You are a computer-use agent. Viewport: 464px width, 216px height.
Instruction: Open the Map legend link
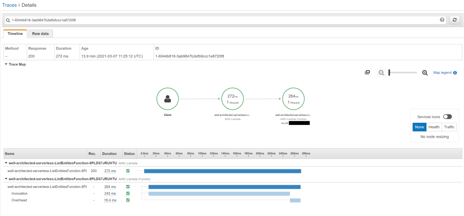[442, 73]
